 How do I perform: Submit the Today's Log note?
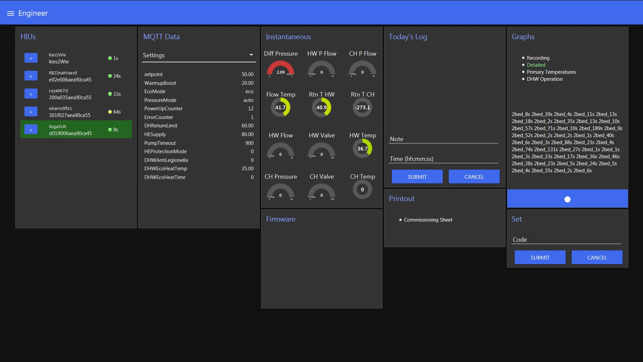coord(417,177)
